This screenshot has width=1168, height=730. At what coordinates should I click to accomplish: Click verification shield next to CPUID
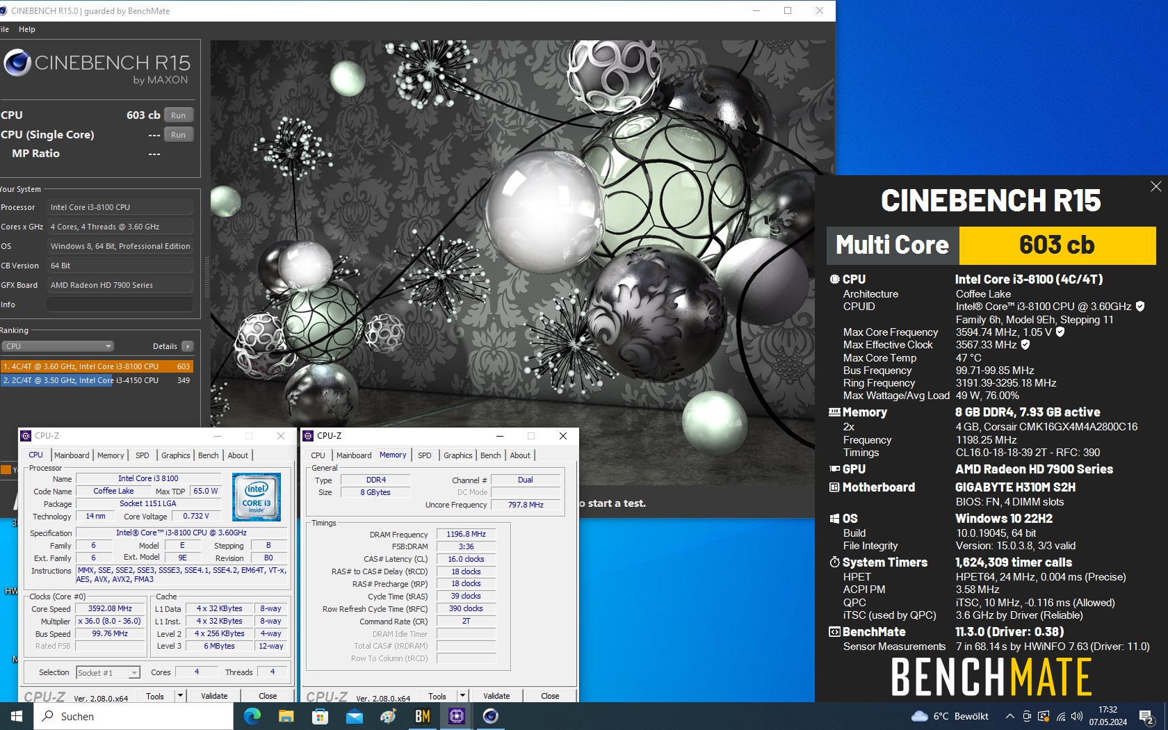pyautogui.click(x=1140, y=307)
